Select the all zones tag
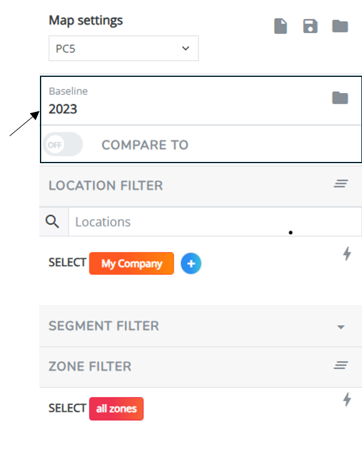362x457 pixels. coord(116,409)
